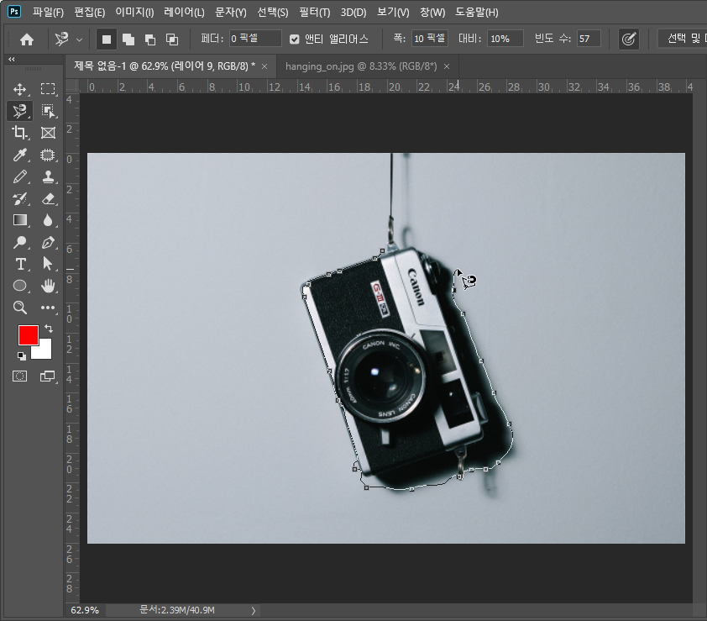The width and height of the screenshot is (707, 621).
Task: Open the white background color picker
Action: 45,351
